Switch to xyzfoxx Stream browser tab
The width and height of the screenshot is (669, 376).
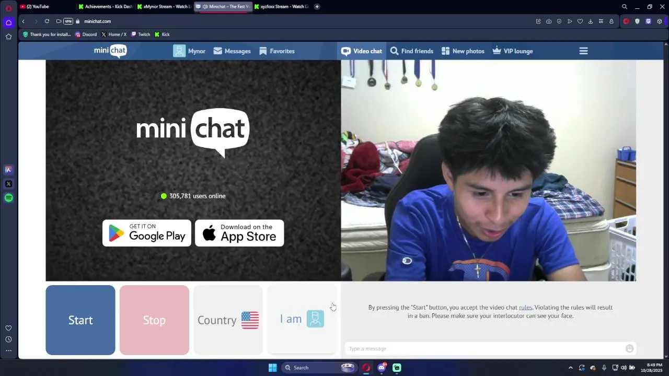coord(281,7)
